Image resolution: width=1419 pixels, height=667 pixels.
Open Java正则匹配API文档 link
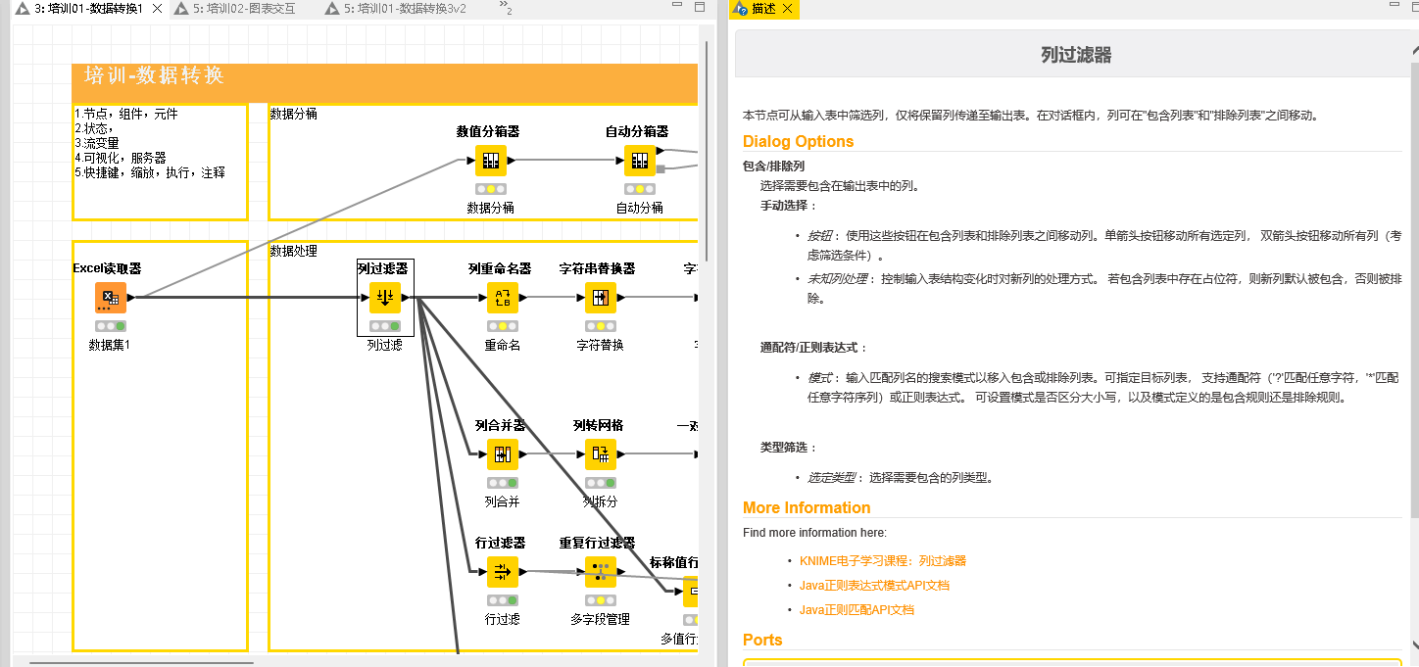pos(856,609)
